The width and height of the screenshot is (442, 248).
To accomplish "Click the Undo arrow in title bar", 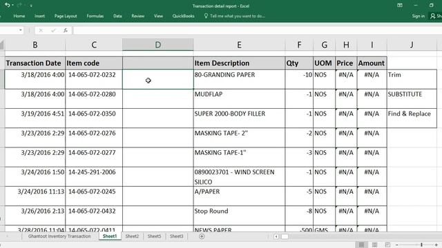I will (8, 5).
